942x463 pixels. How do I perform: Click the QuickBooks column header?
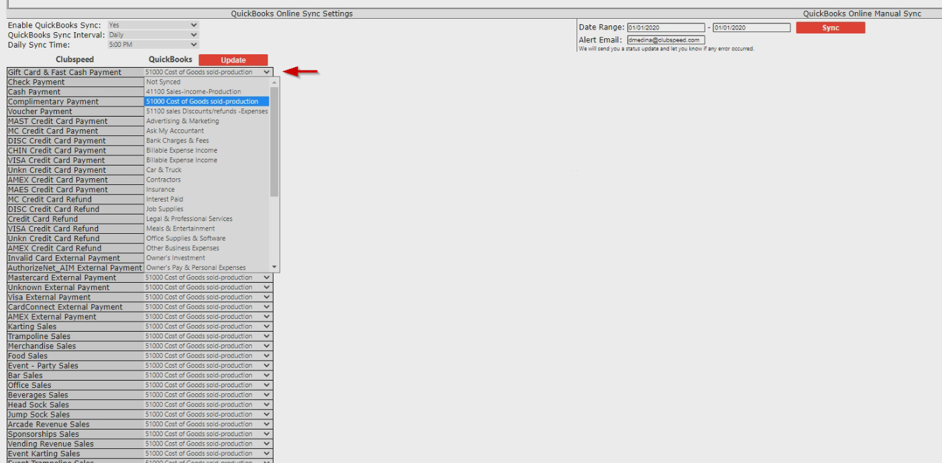point(170,60)
